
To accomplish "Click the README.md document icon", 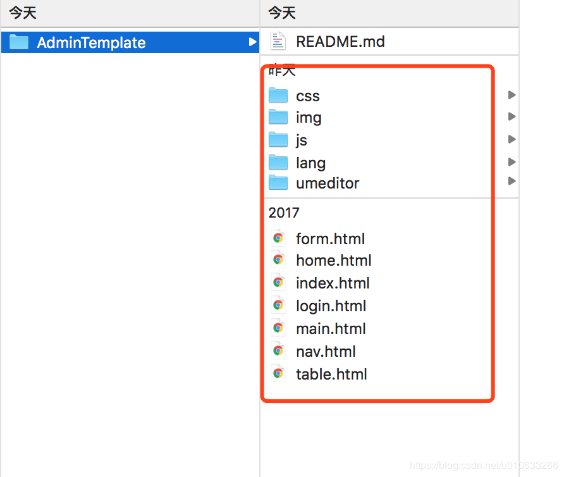I will (x=278, y=41).
